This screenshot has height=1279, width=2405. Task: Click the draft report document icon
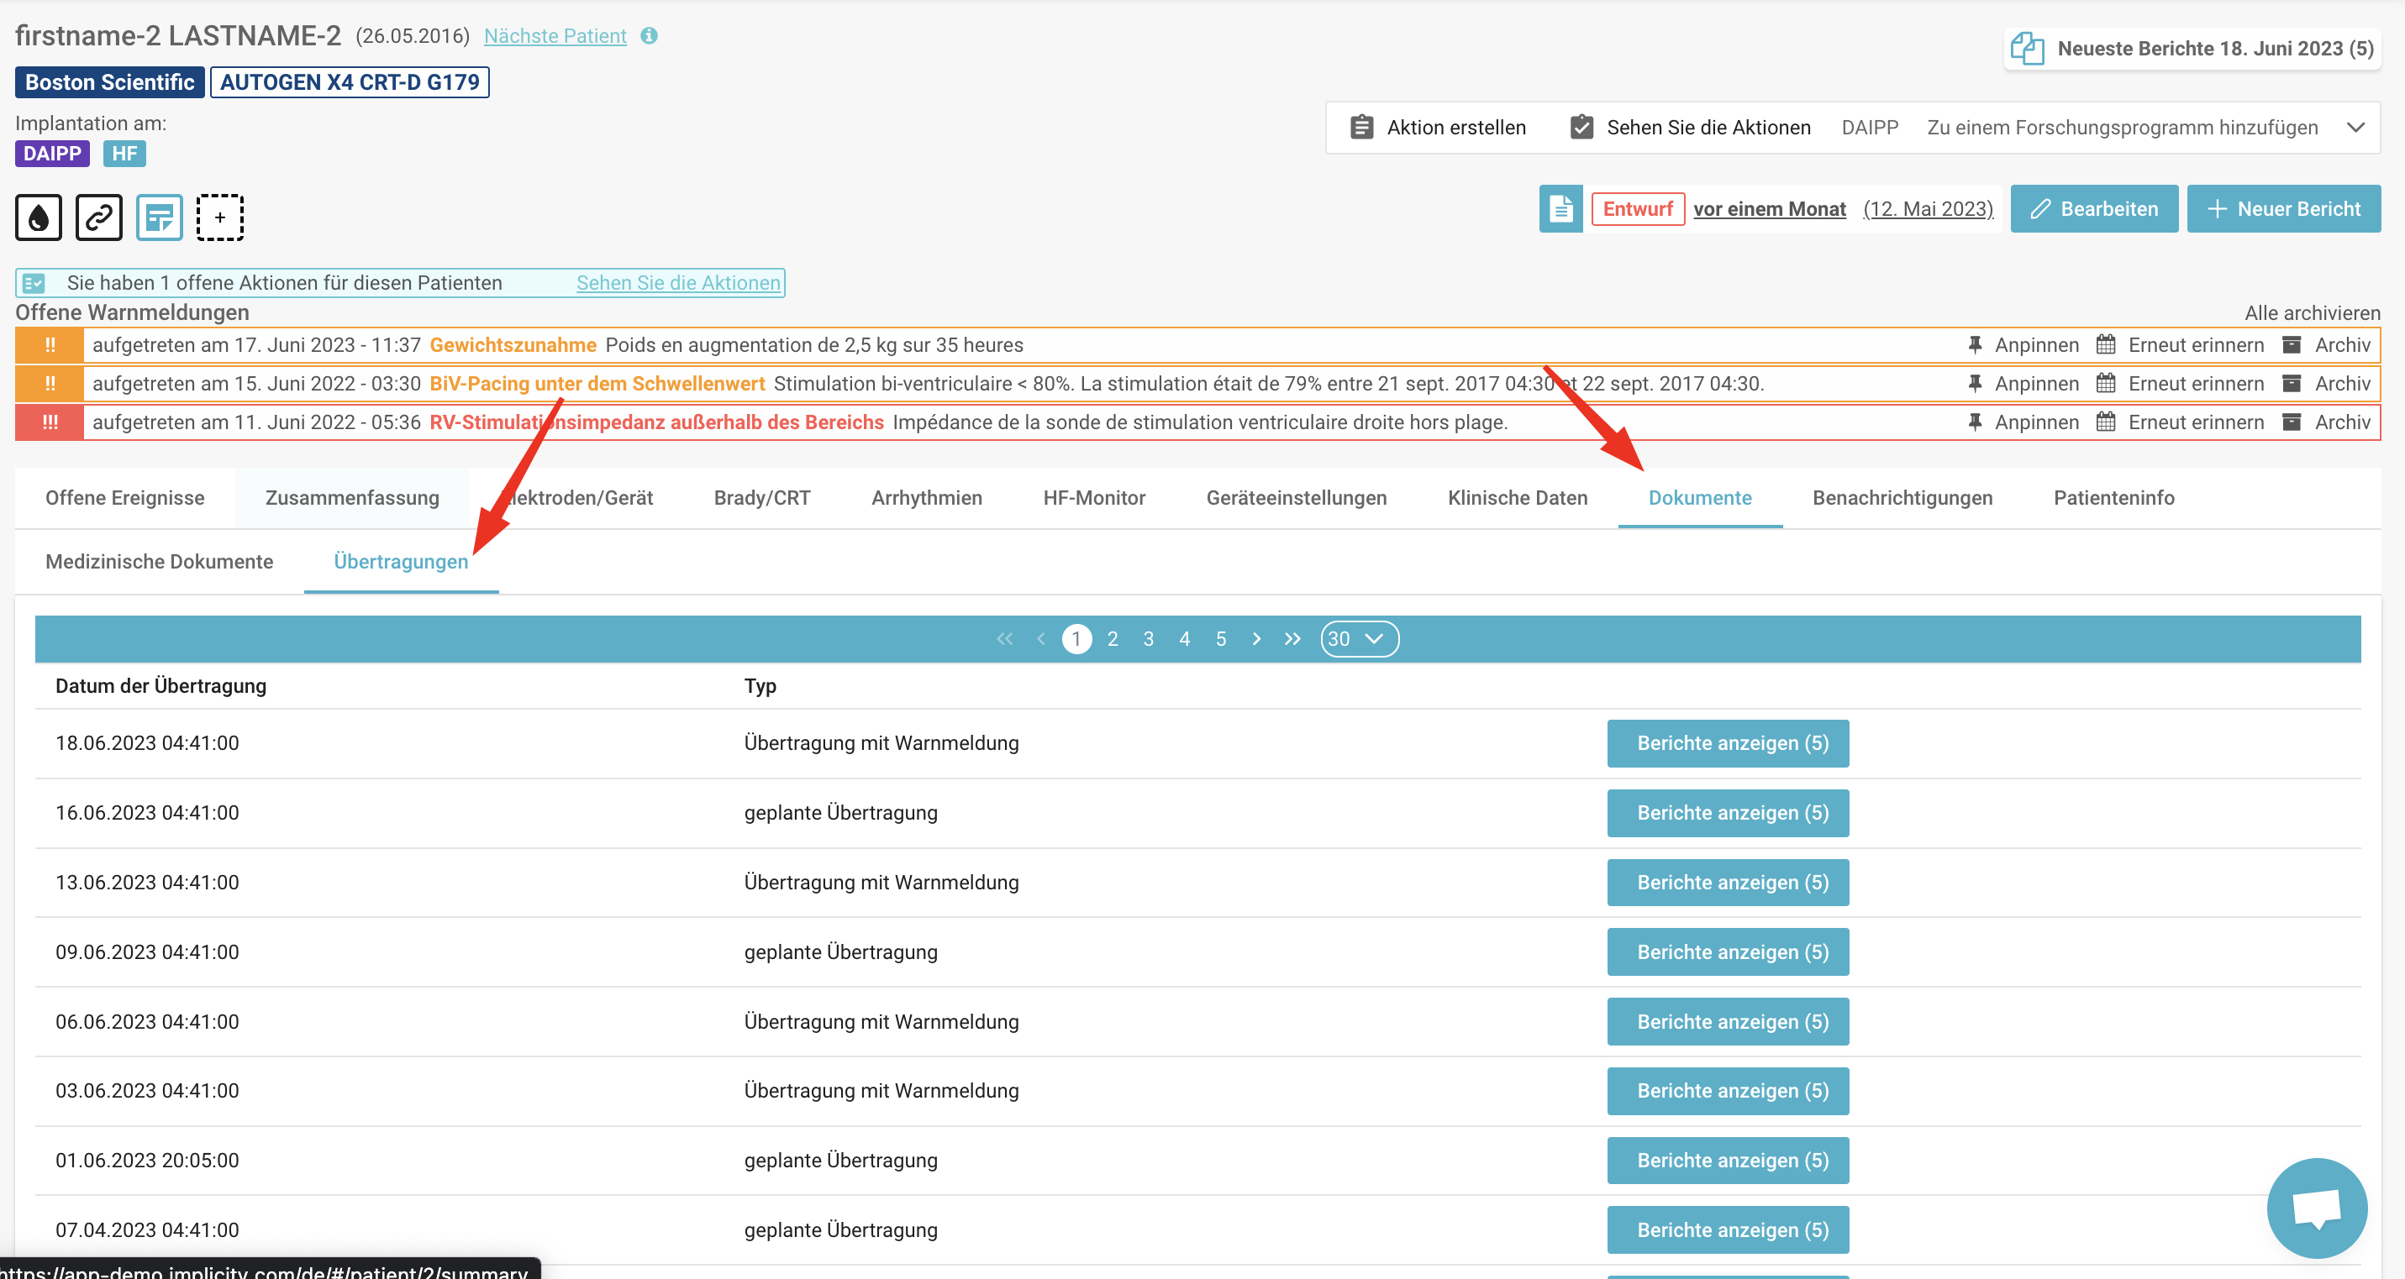click(1561, 209)
